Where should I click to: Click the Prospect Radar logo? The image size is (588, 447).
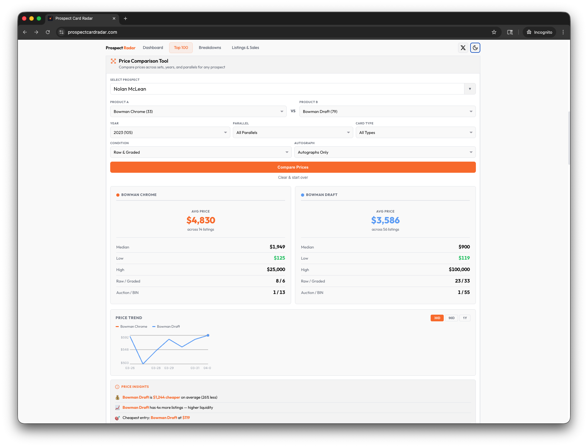120,48
